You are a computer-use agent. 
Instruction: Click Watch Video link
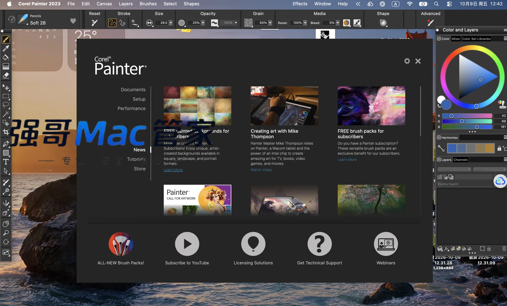click(261, 170)
